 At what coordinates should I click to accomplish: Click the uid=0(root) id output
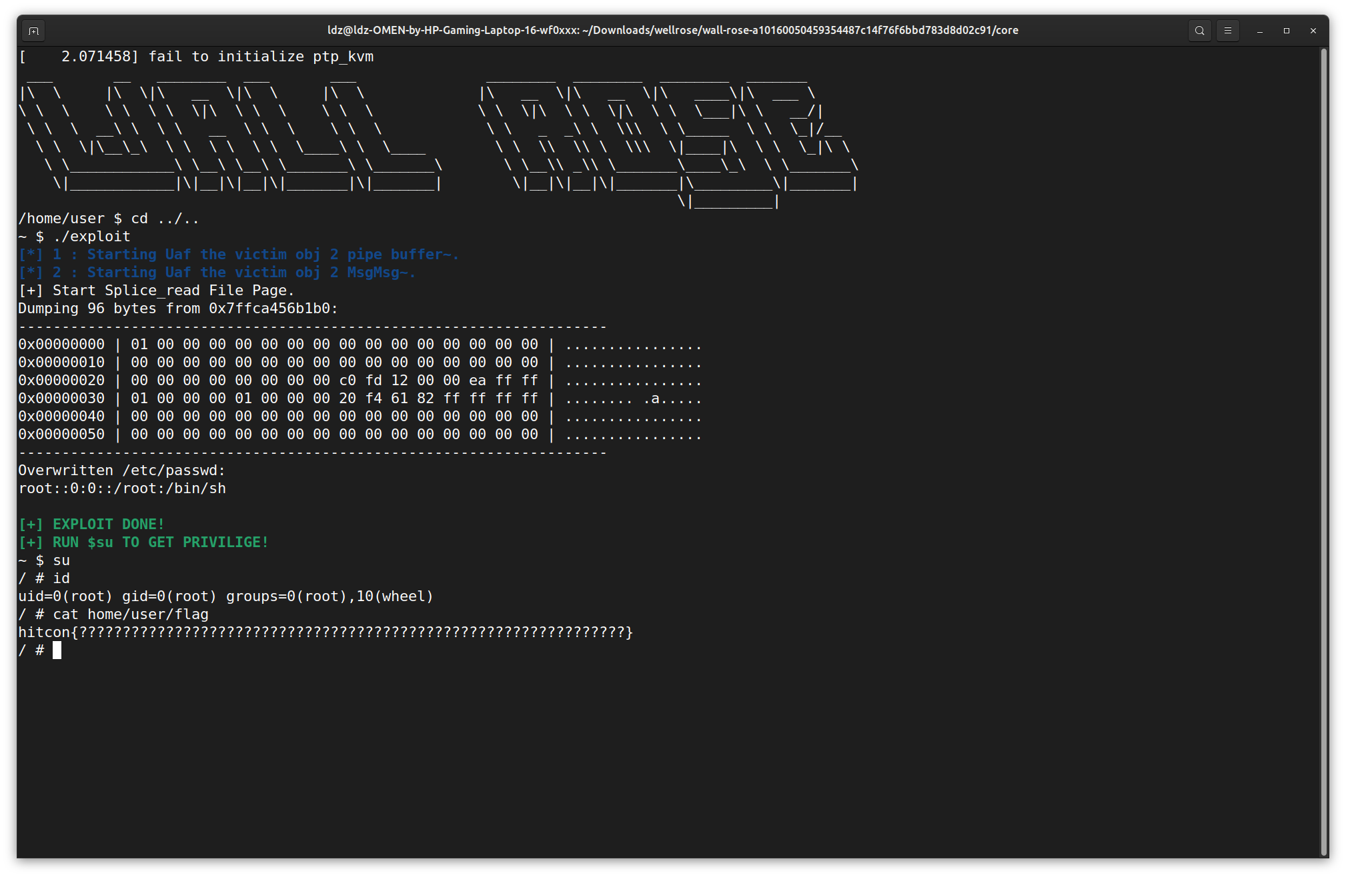tap(225, 596)
